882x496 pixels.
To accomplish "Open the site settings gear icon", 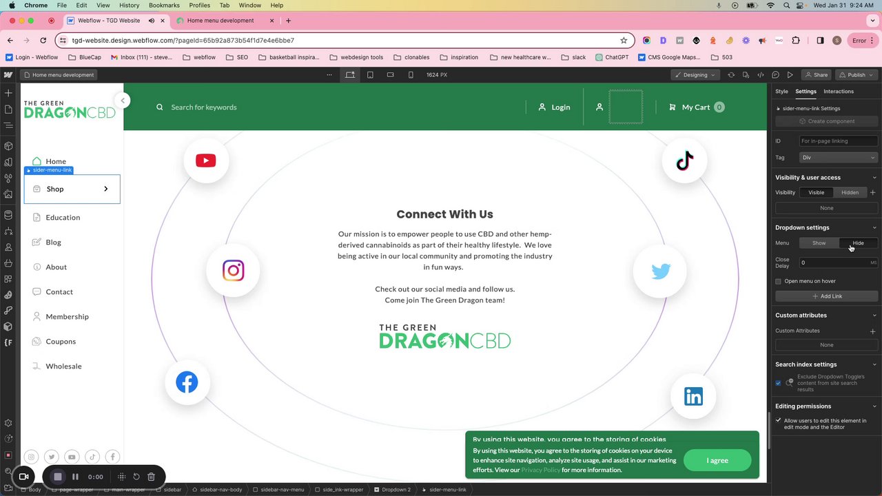I will tap(8, 423).
